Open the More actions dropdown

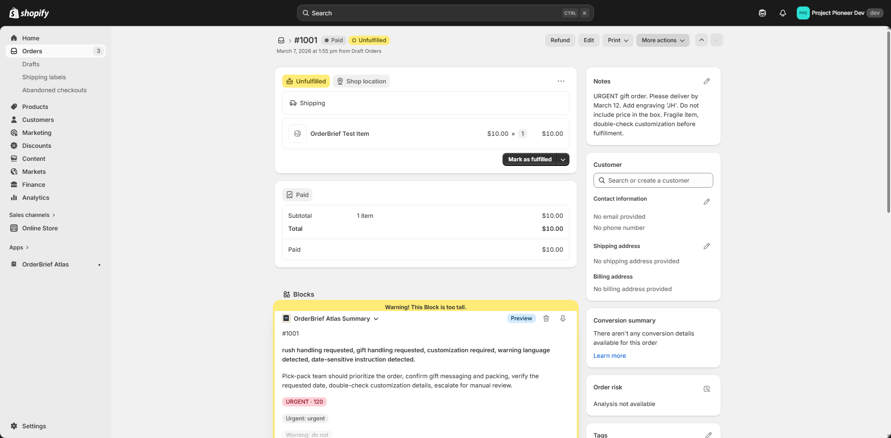click(x=663, y=40)
